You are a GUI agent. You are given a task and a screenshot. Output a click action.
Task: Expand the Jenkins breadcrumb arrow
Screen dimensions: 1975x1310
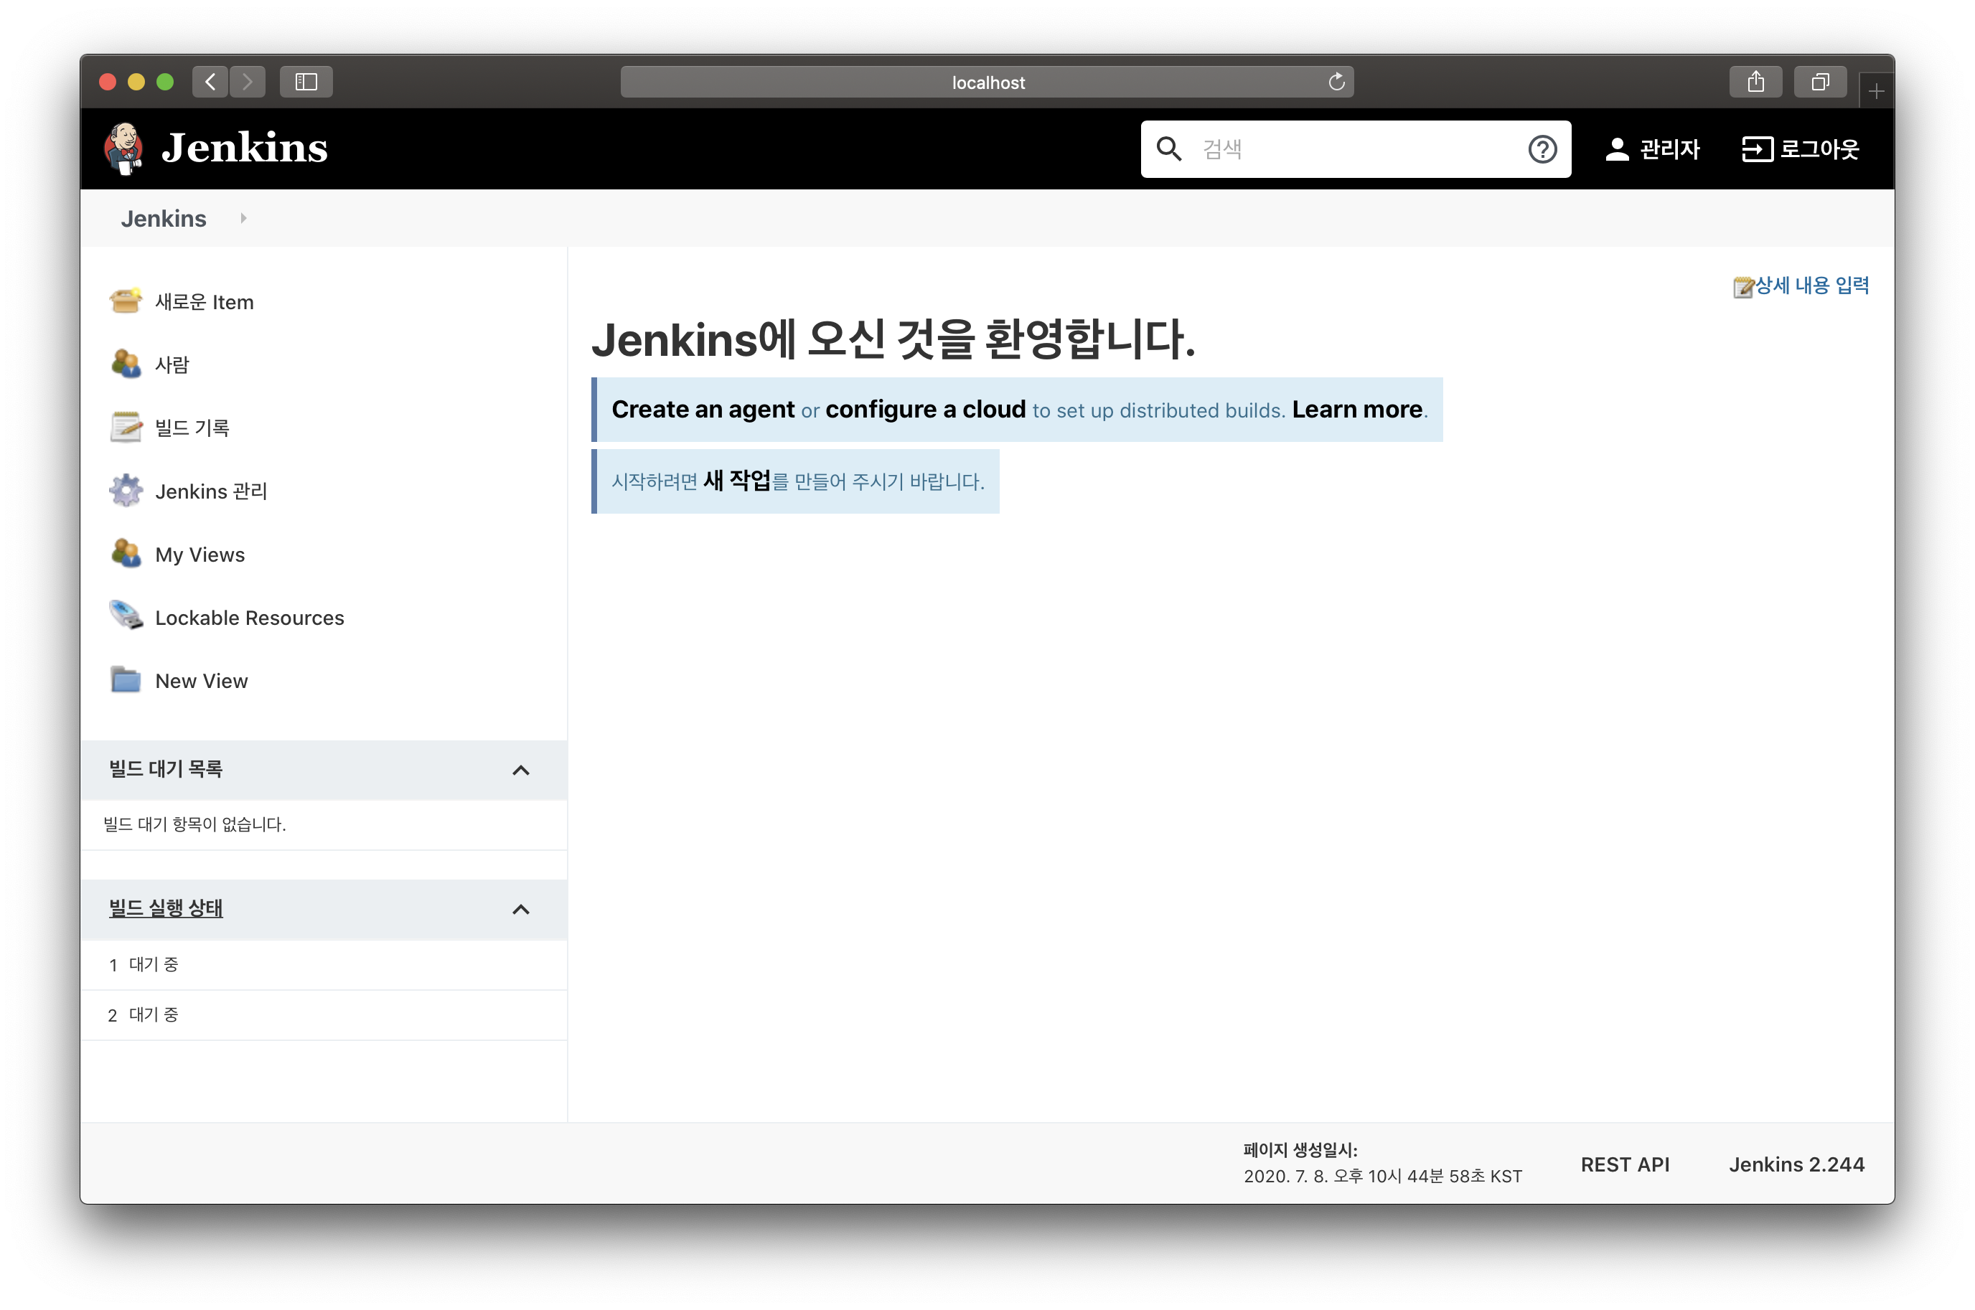point(243,218)
